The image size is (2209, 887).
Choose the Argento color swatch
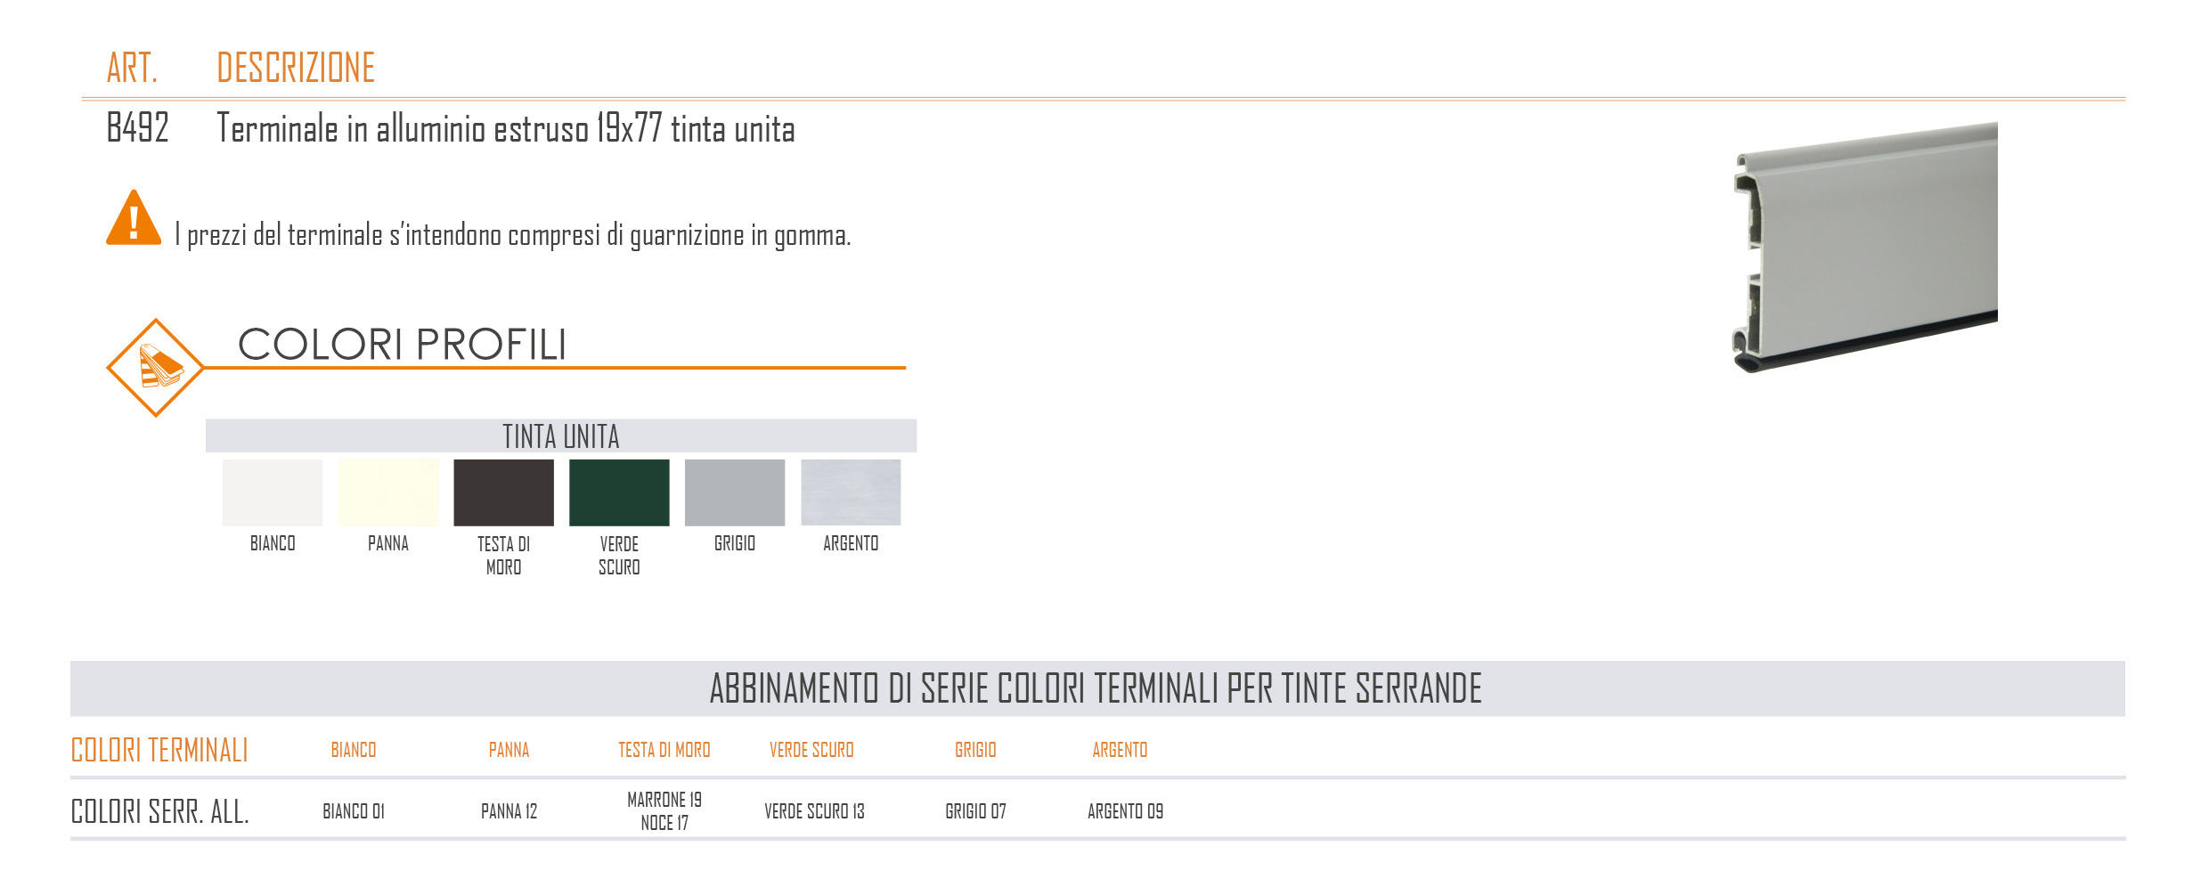[x=851, y=492]
